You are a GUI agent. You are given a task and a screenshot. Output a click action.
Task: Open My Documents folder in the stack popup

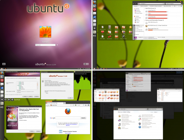click(x=109, y=32)
